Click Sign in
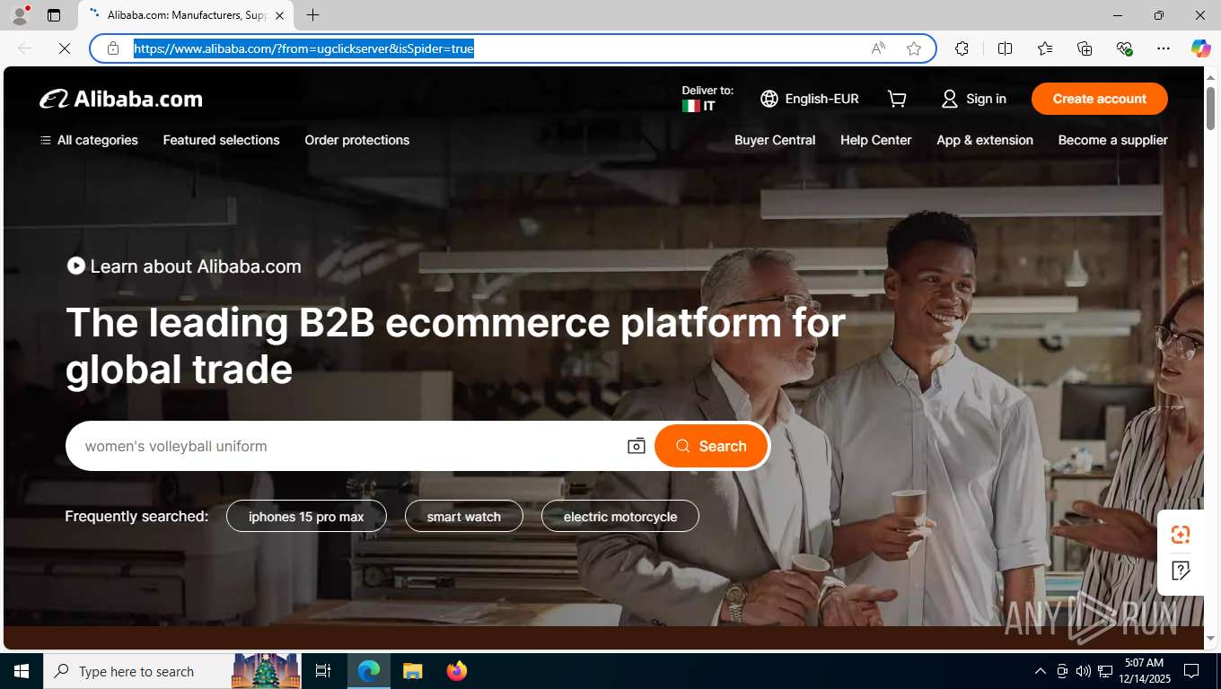The height and width of the screenshot is (689, 1221). [973, 99]
